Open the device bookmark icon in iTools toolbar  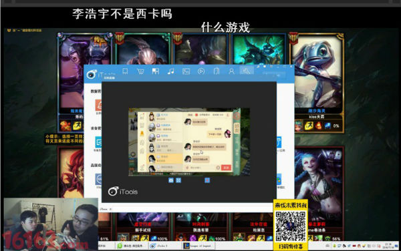coord(125,71)
